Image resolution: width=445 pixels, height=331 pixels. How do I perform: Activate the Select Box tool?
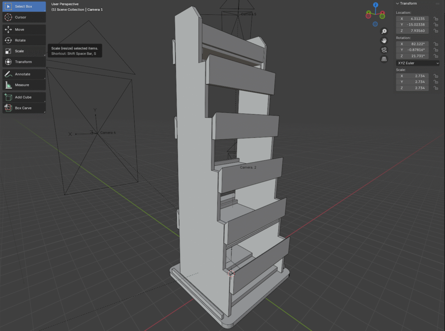pos(24,7)
